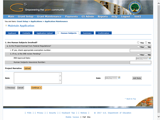Viewport: 160px width, 120px height.
Task: Follow the Application Maintenance breadcrumb link
Action: coord(56,21)
